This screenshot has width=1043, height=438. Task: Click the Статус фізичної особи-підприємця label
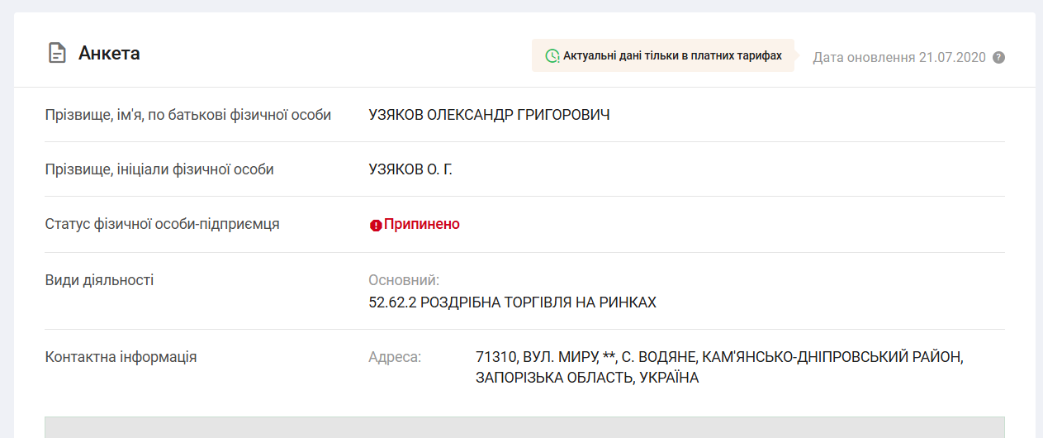pyautogui.click(x=162, y=224)
